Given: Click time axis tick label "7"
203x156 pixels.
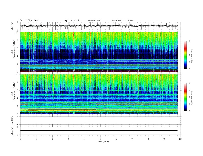Looking at the screenshot, I should 132,139.
